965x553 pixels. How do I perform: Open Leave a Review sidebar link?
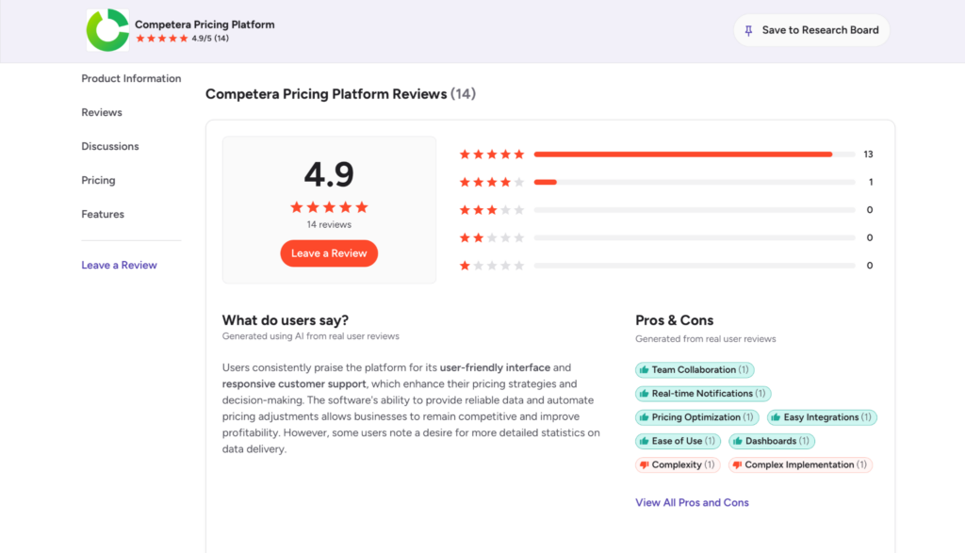119,265
